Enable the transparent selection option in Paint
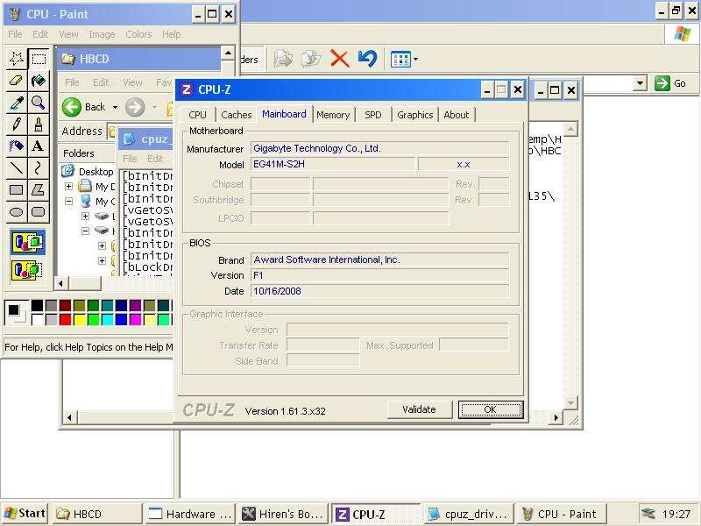 pyautogui.click(x=27, y=268)
